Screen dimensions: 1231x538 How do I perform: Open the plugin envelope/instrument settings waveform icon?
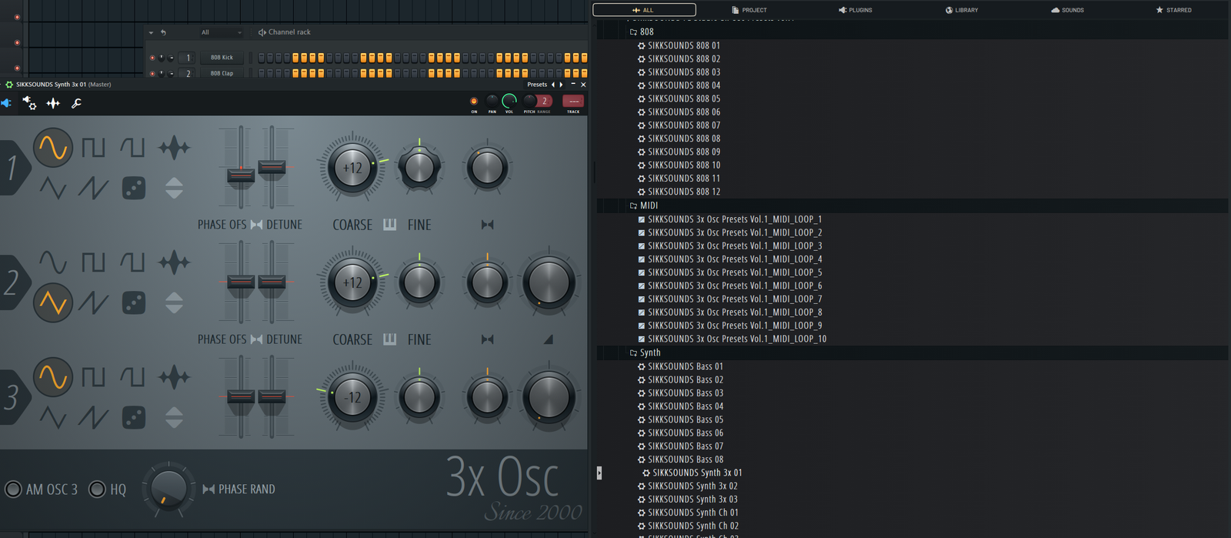[x=53, y=103]
